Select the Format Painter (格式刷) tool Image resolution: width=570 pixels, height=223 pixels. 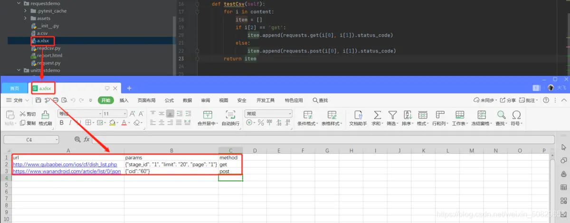(x=45, y=118)
